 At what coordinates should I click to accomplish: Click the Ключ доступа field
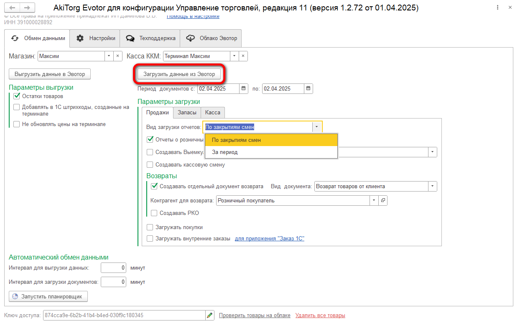pos(125,315)
